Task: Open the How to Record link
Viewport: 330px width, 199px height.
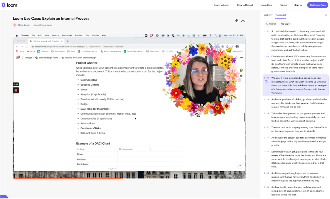Action: coord(245,5)
